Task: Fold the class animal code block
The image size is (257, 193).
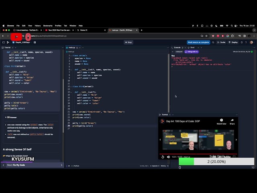Action: [x=71, y=55]
